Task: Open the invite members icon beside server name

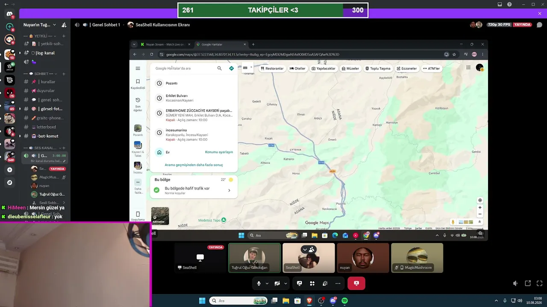Action: coord(64,25)
